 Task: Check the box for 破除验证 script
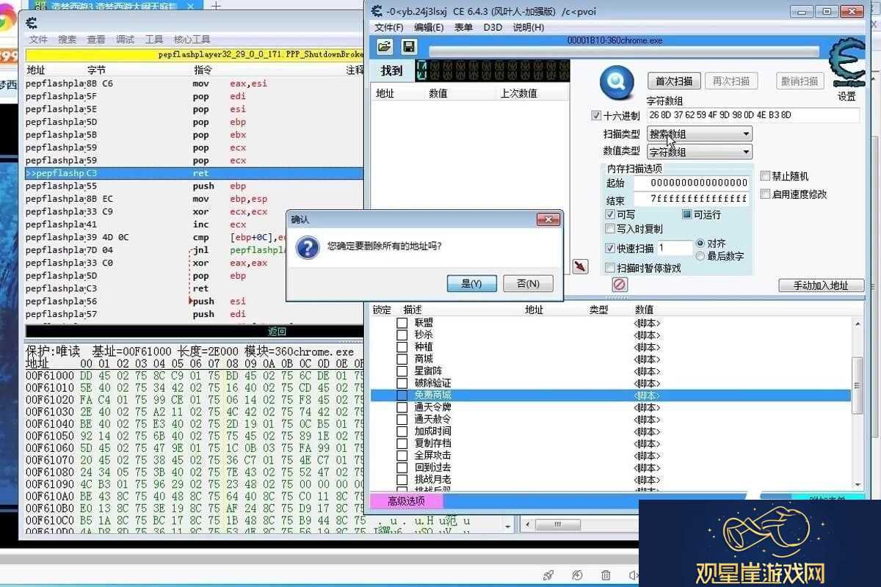click(x=402, y=383)
